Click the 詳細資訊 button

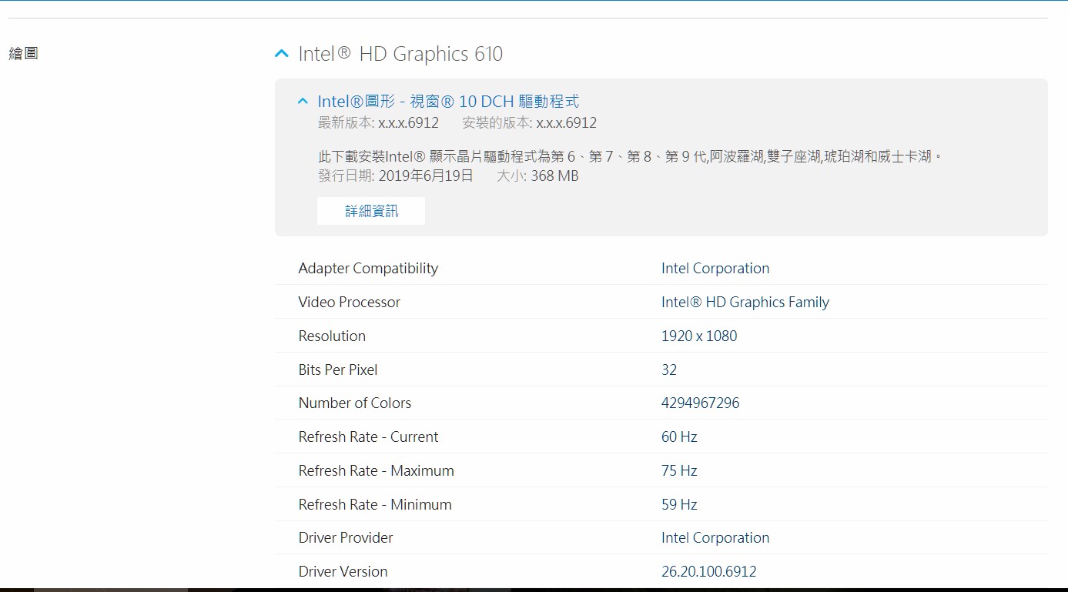371,211
